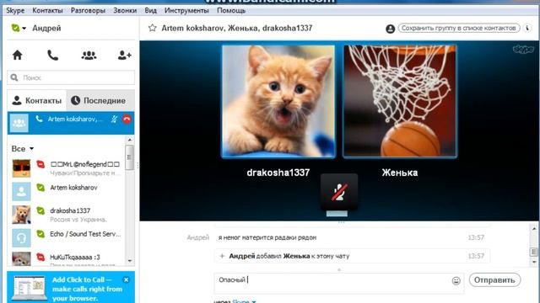Open the call phones dial icon
The height and width of the screenshot is (303, 540).
[x=52, y=56]
